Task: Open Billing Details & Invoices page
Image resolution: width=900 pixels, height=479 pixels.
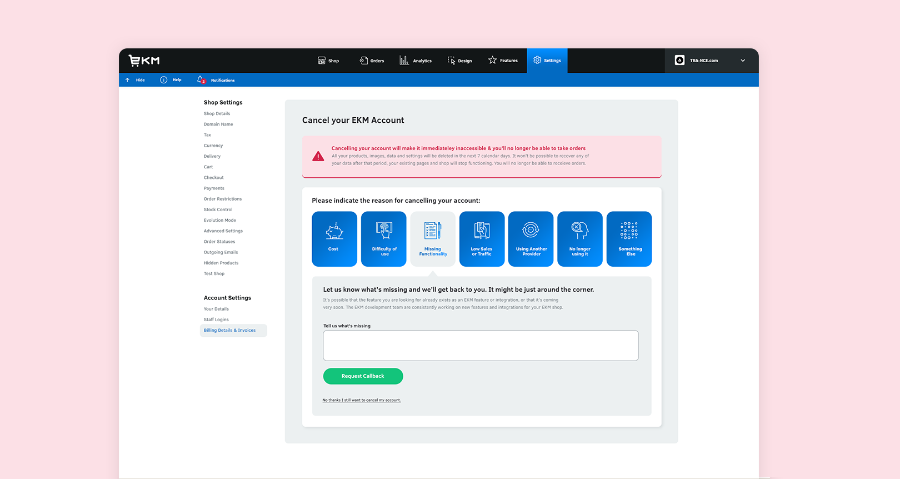Action: coord(233,331)
